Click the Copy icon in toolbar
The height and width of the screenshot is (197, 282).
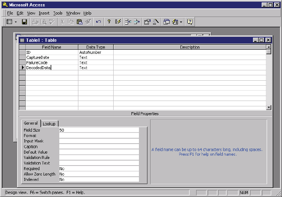pos(70,22)
